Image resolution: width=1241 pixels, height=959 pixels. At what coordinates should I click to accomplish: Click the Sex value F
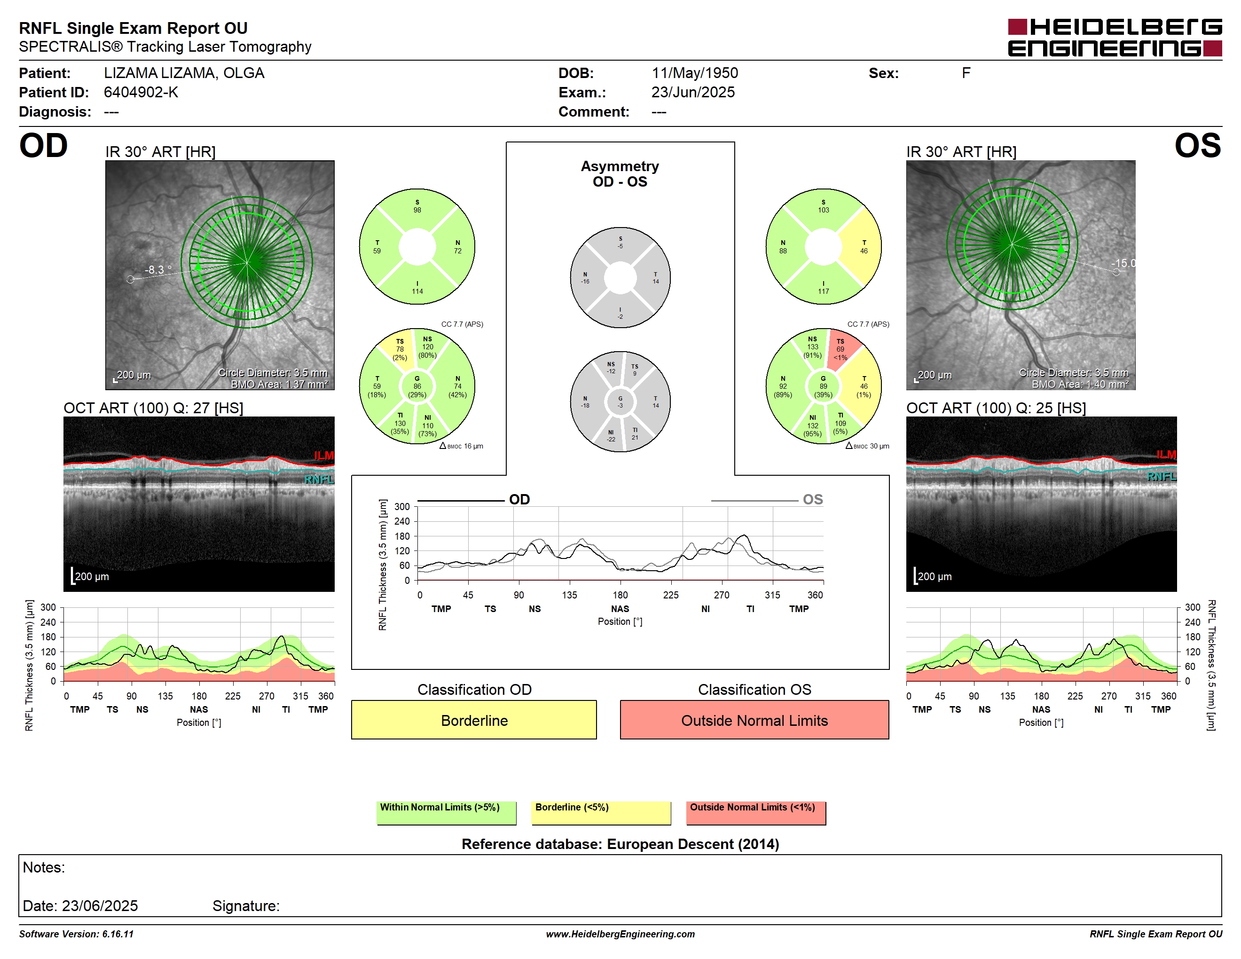966,73
